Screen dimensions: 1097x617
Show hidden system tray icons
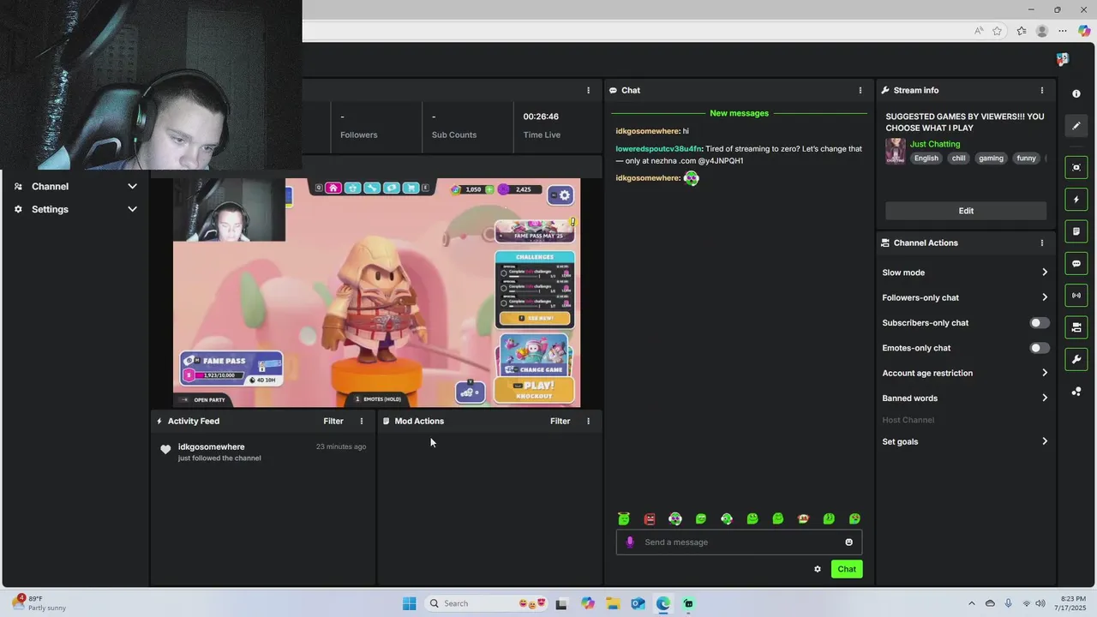(971, 603)
